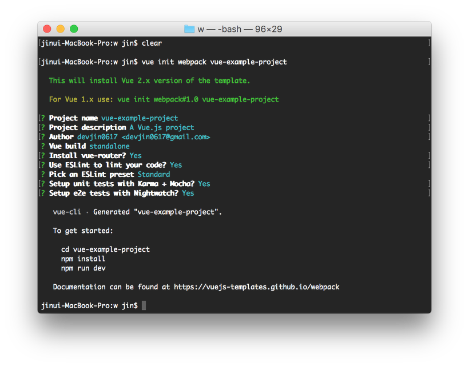Click the yellow minimize window button
The width and height of the screenshot is (469, 367).
[61, 29]
